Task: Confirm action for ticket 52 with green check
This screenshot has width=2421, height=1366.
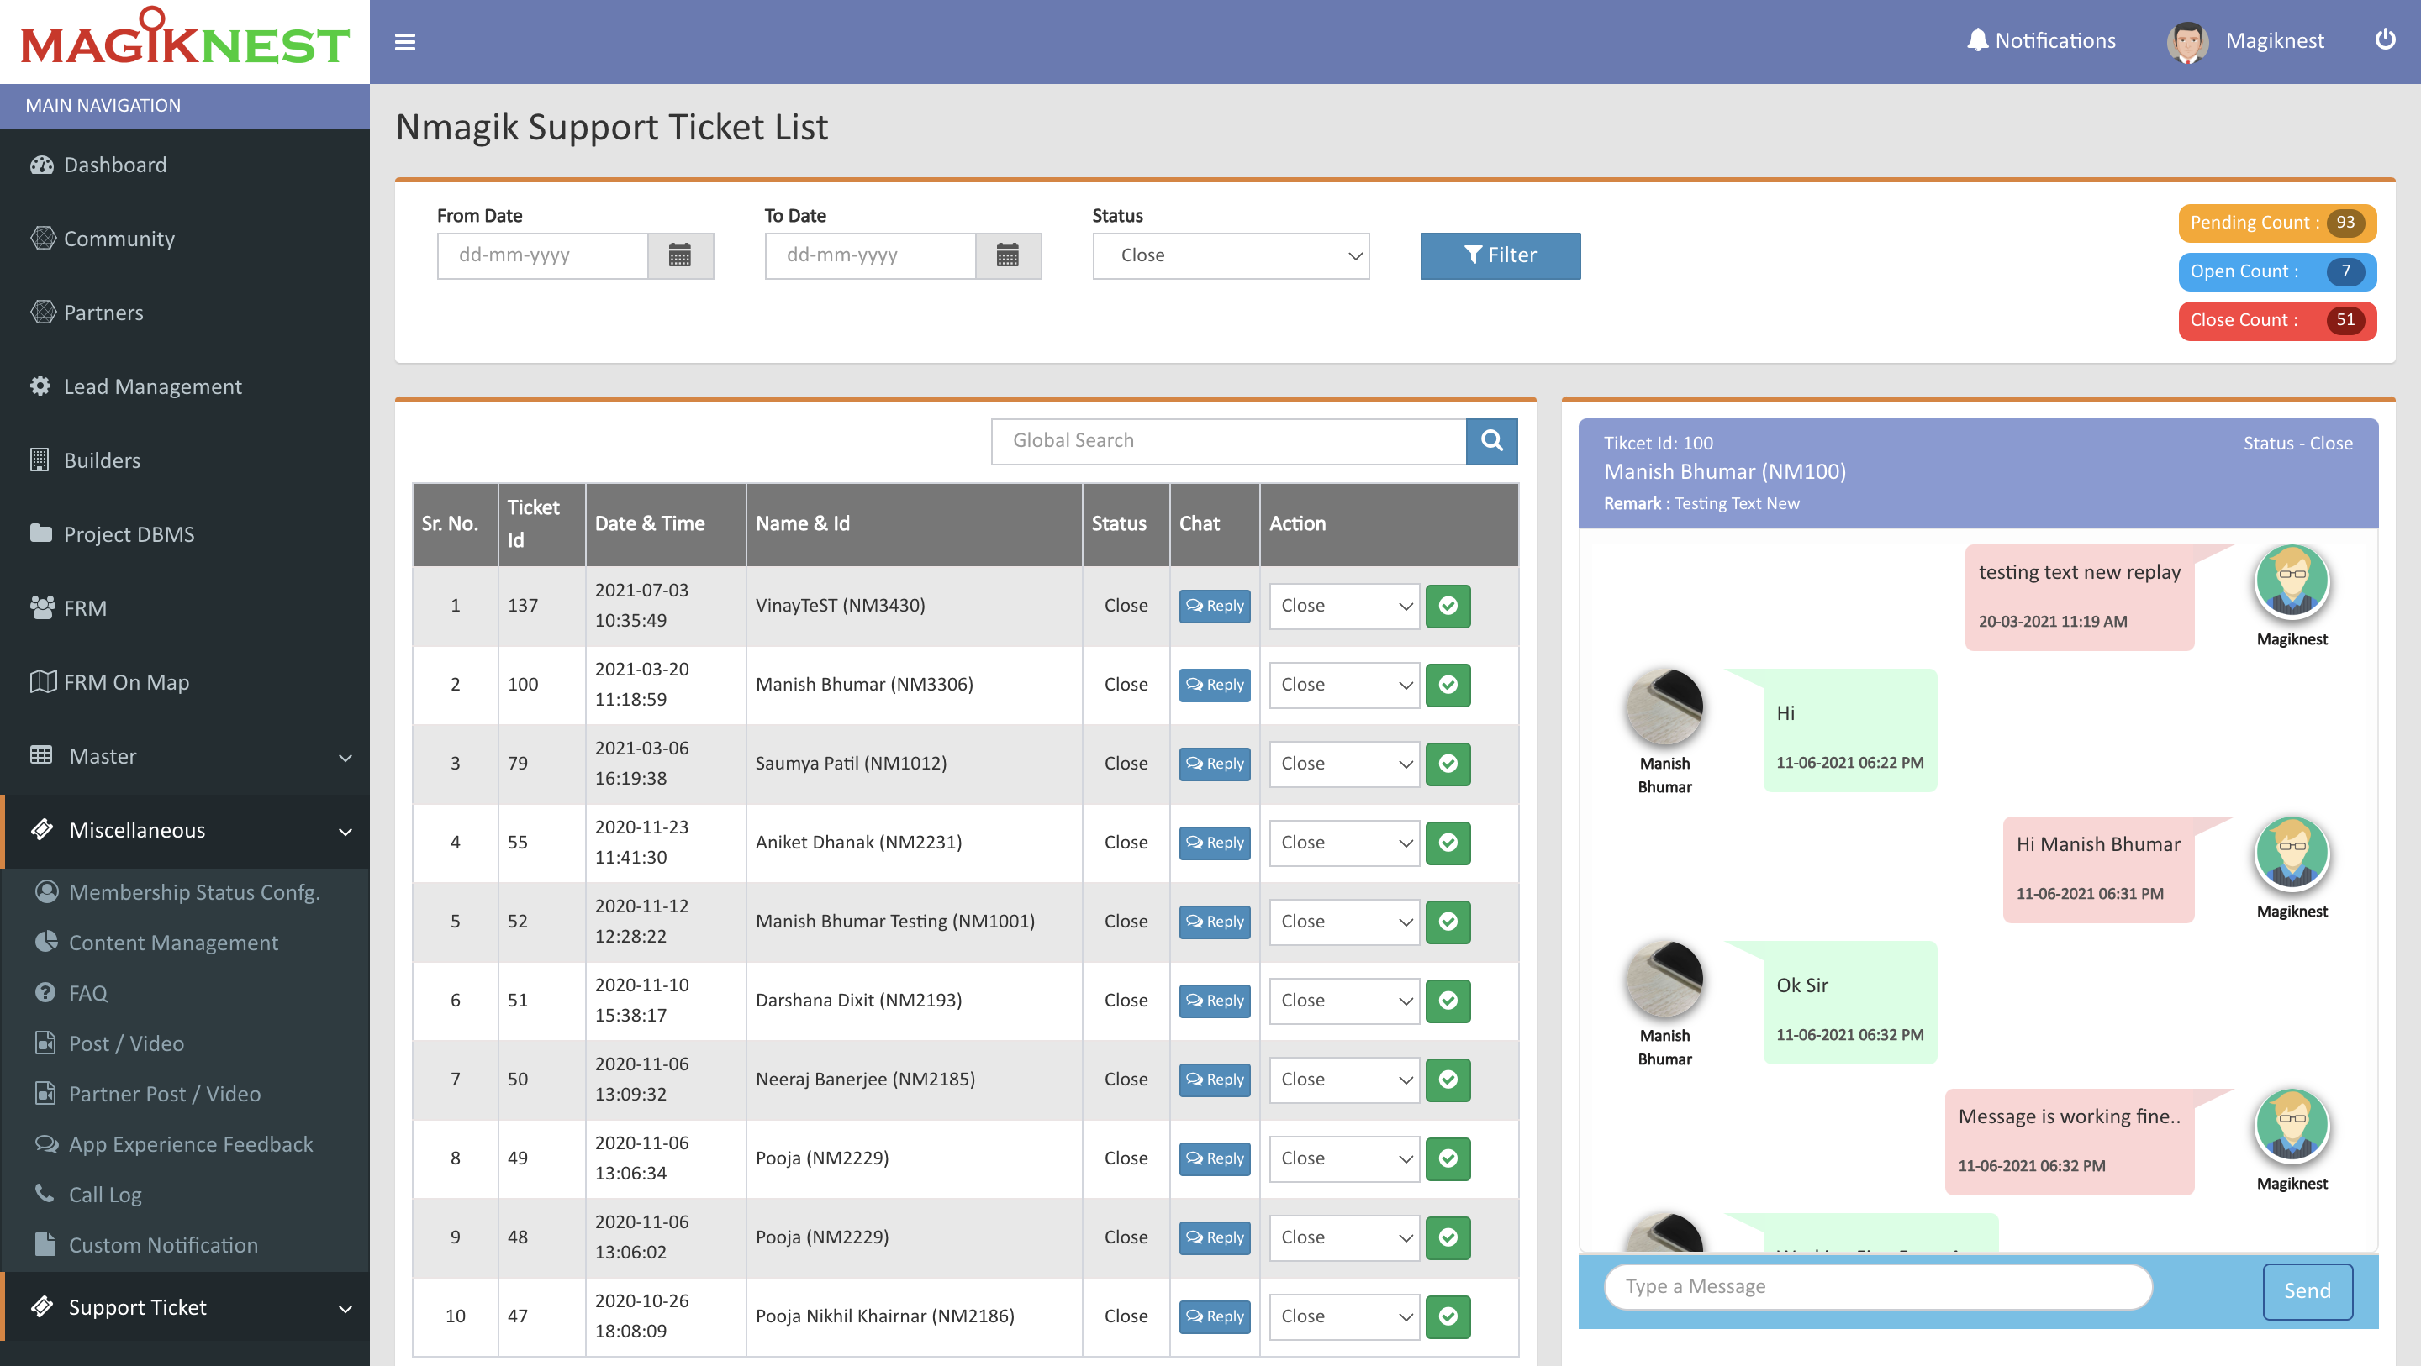Action: (1448, 922)
